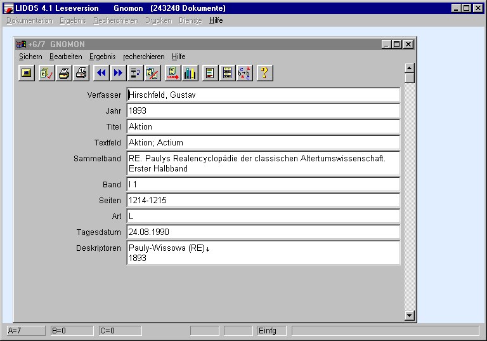The height and width of the screenshot is (341, 487).
Task: Click the documents with red checkmark icon
Action: [46, 73]
